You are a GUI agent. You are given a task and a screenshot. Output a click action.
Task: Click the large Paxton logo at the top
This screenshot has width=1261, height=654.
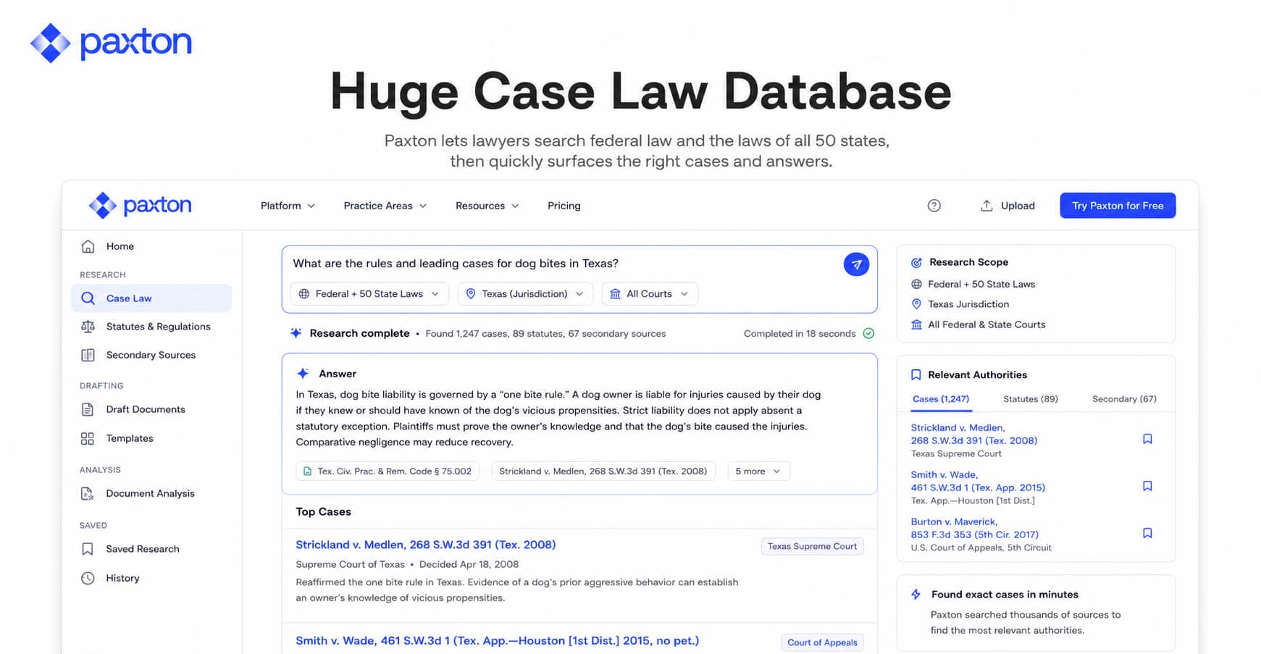[x=111, y=43]
